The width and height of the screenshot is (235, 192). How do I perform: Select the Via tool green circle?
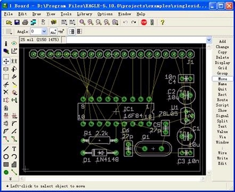point(6,172)
